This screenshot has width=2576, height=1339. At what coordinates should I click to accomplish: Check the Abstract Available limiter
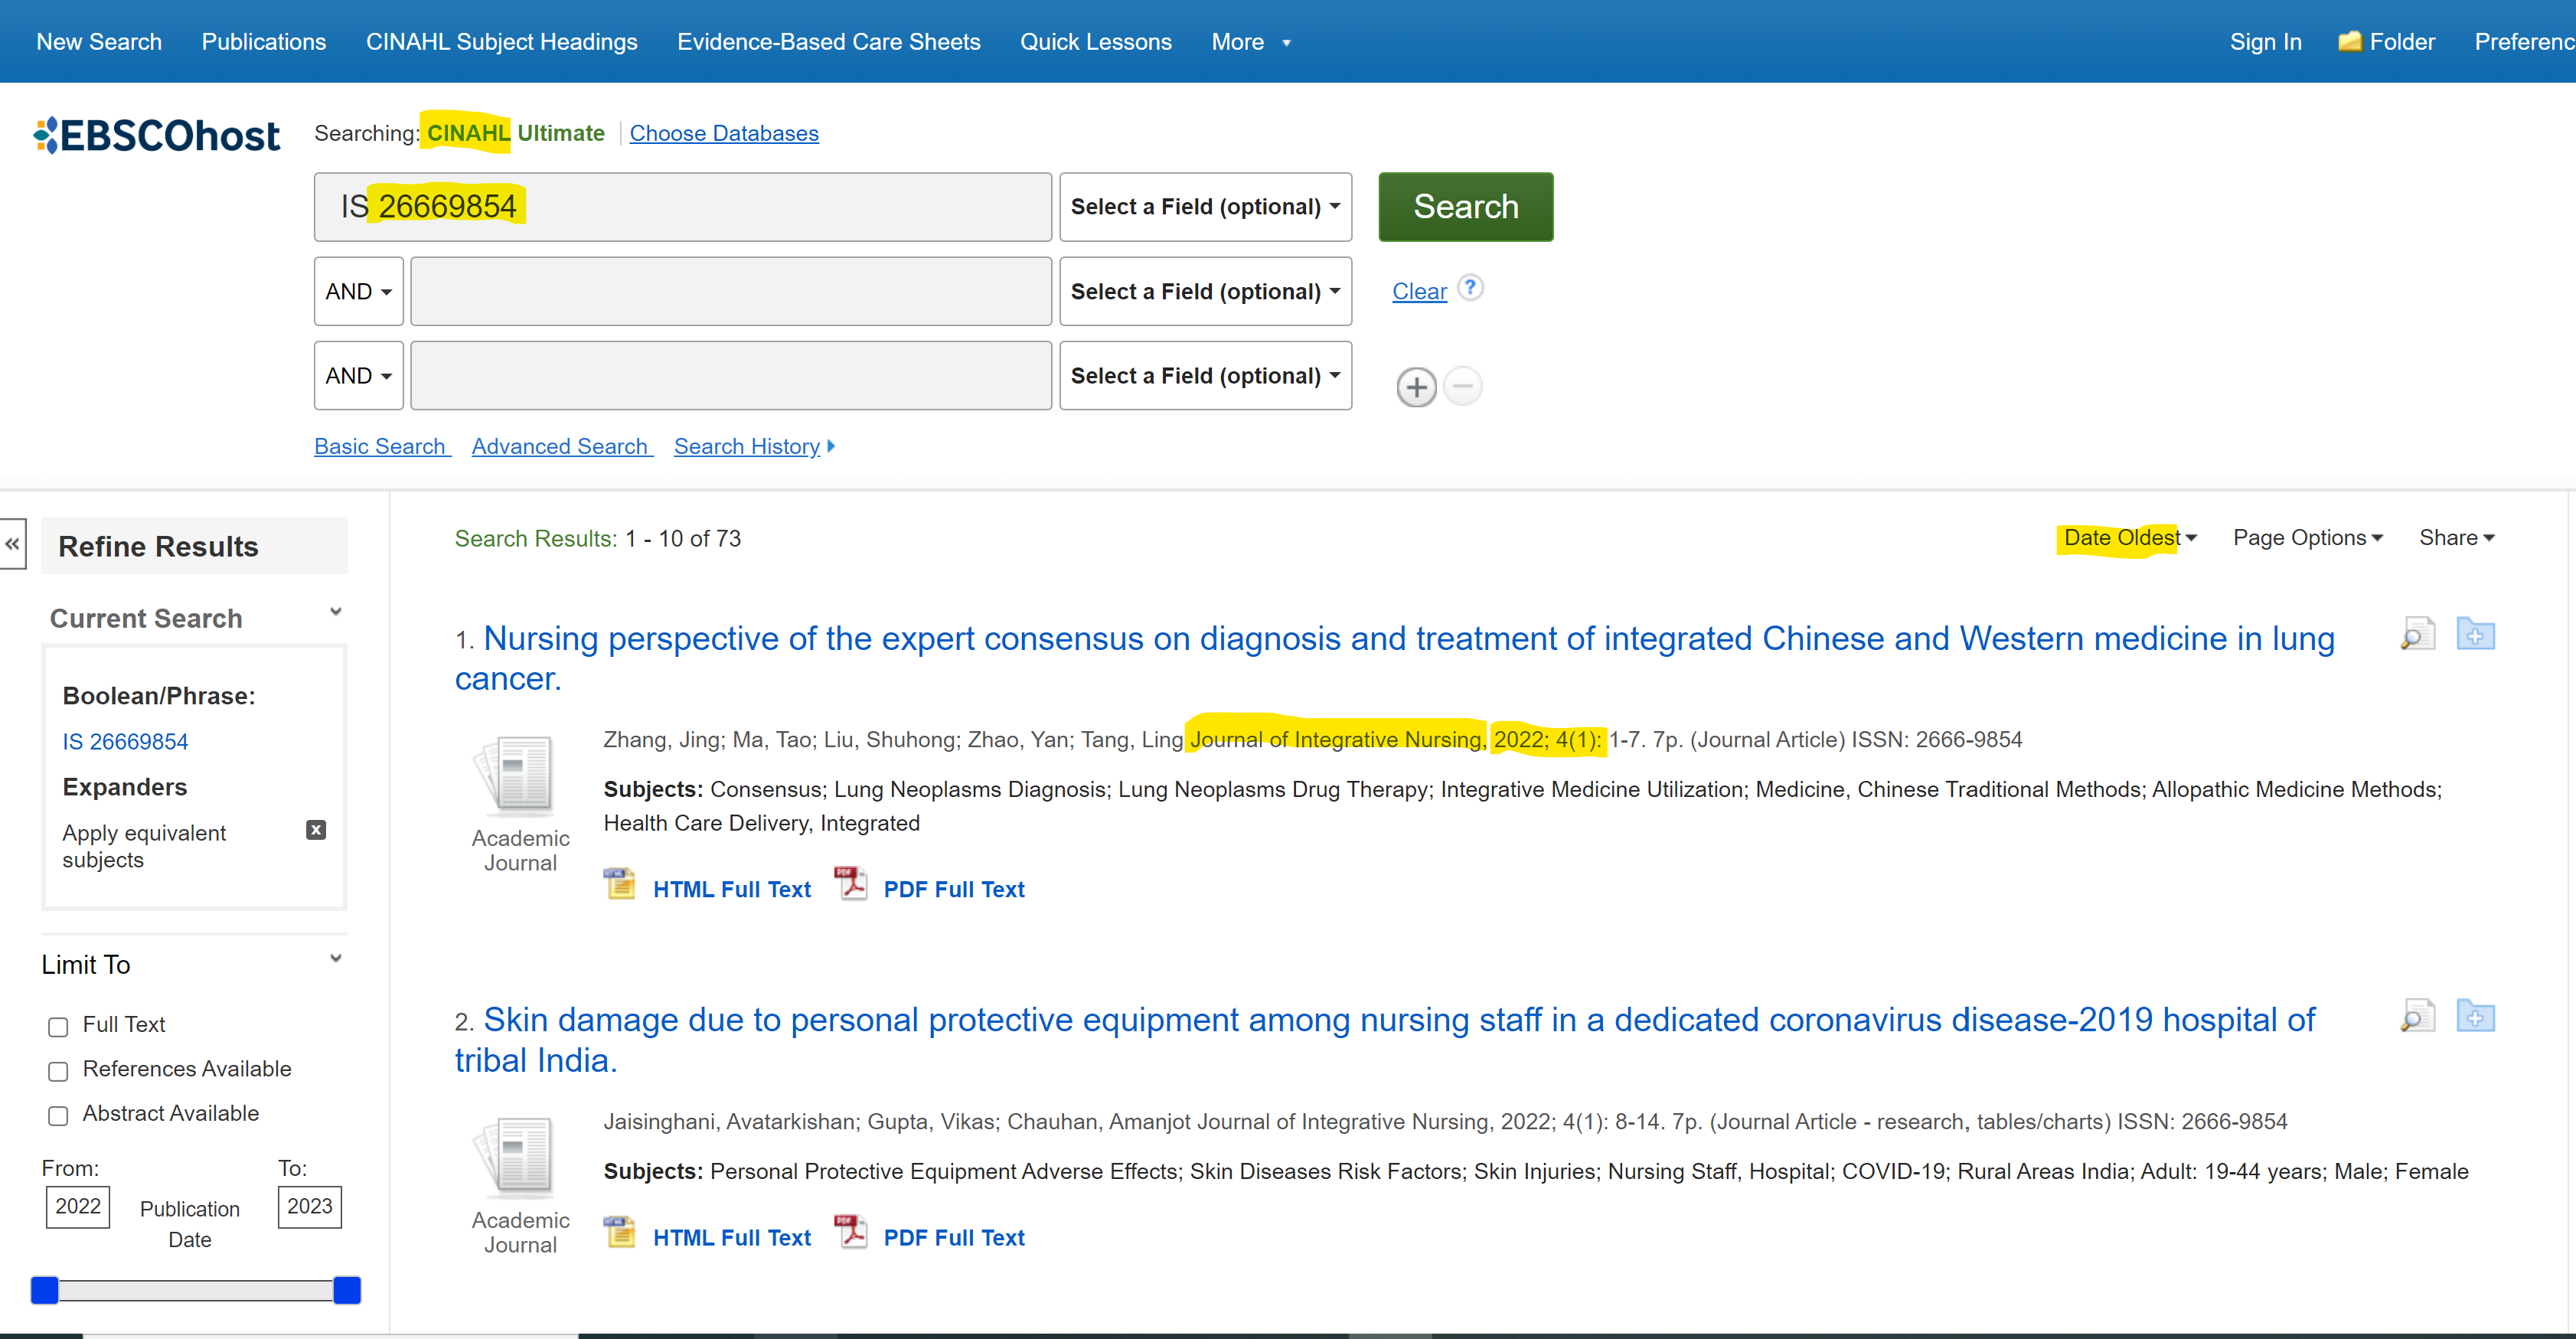point(58,1116)
